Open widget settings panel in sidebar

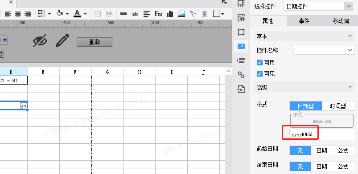(x=241, y=47)
